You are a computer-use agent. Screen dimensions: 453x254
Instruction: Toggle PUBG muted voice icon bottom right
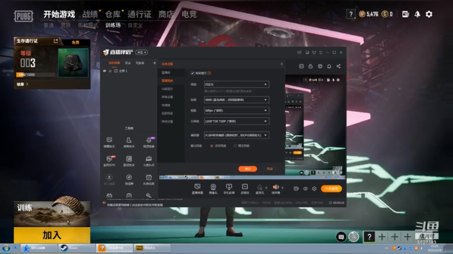354,237
